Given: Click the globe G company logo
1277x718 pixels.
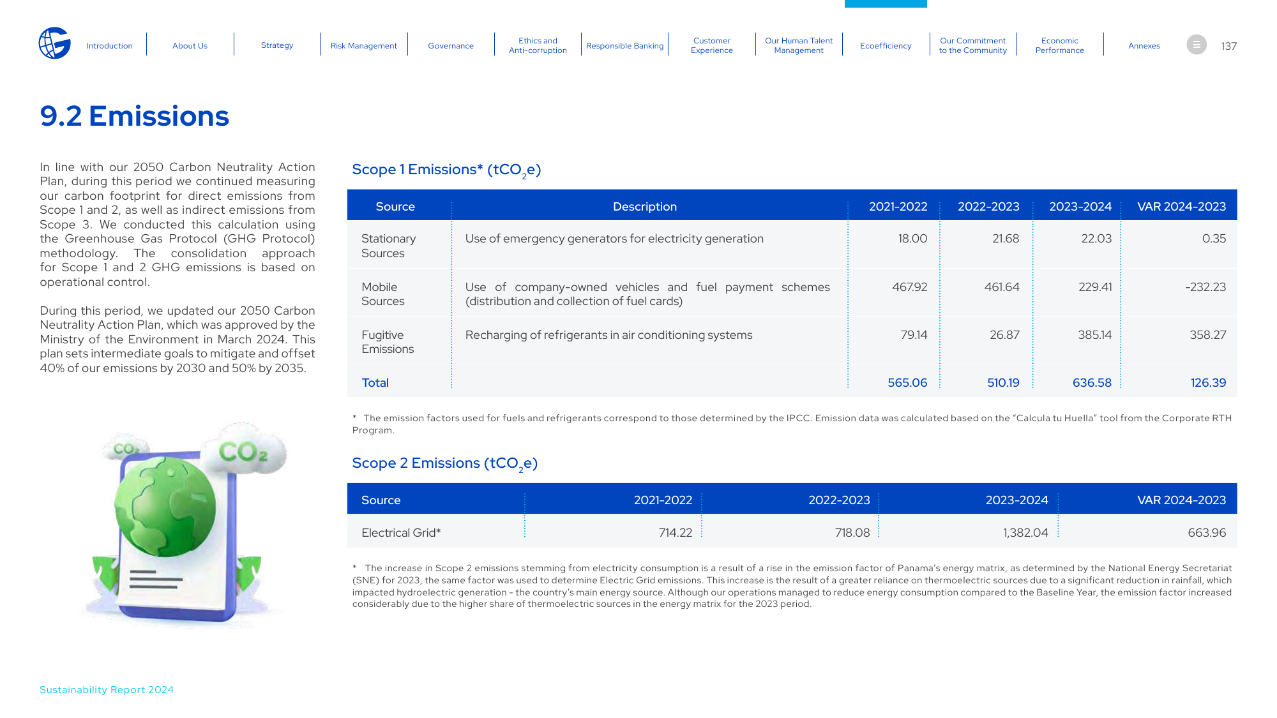Looking at the screenshot, I should pos(54,43).
